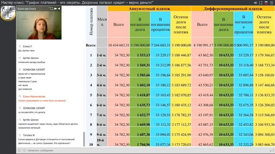Select chat user Елена Малиновская
Viewport: 275px width, 154px height.
click(x=34, y=97)
